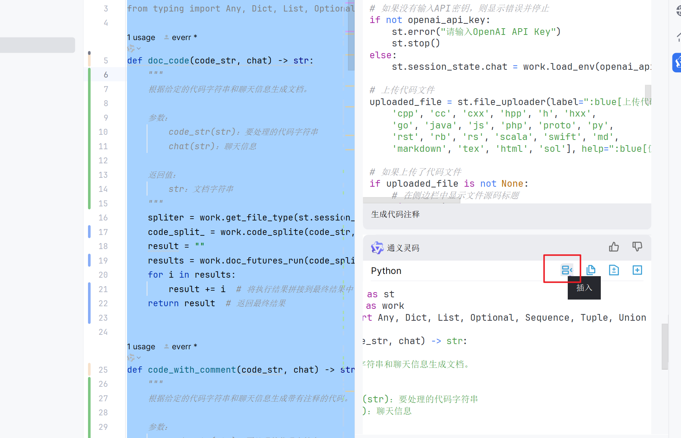The height and width of the screenshot is (438, 681).
Task: Click line number 24 in the gutter
Action: (x=103, y=332)
